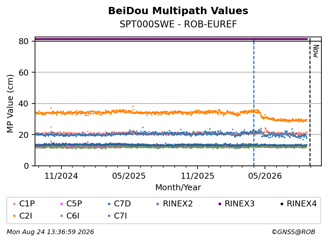The height and width of the screenshot is (242, 328).
Task: Click the 05/2025 axis tick label
Action: point(128,176)
